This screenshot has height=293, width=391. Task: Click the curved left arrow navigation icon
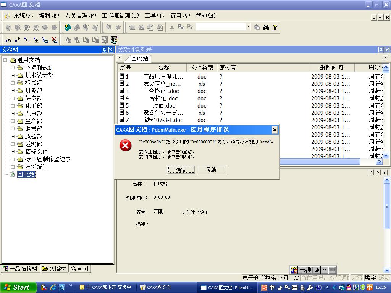(8, 40)
